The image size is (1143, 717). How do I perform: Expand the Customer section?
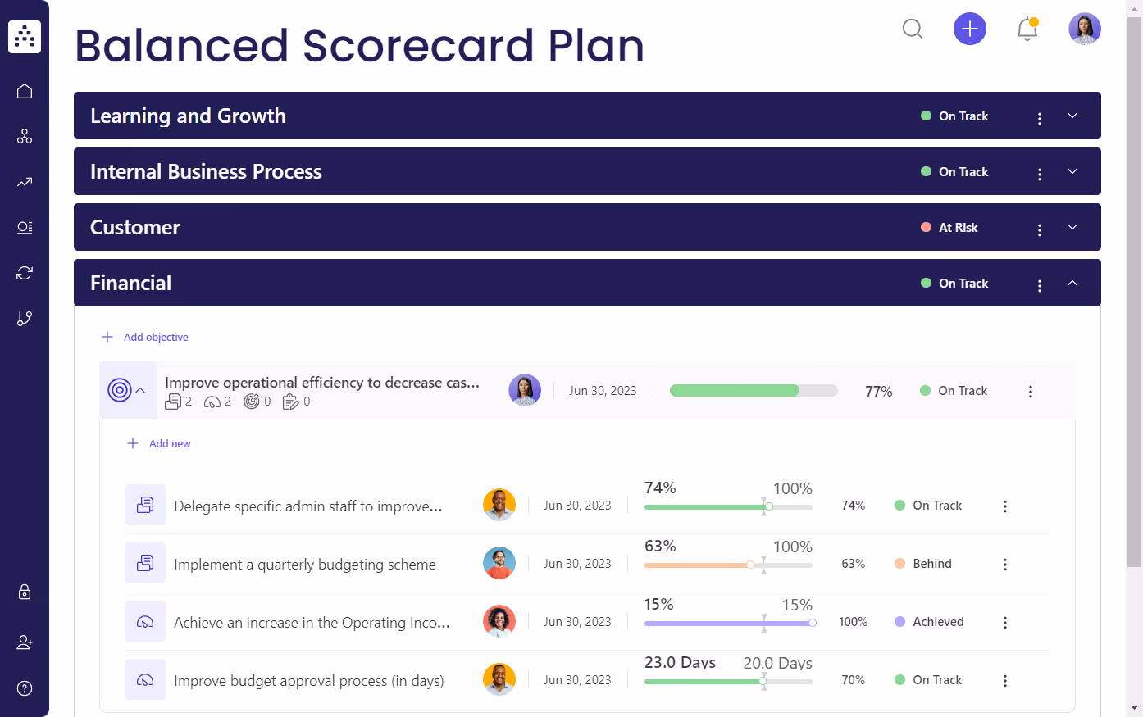[x=1072, y=227]
